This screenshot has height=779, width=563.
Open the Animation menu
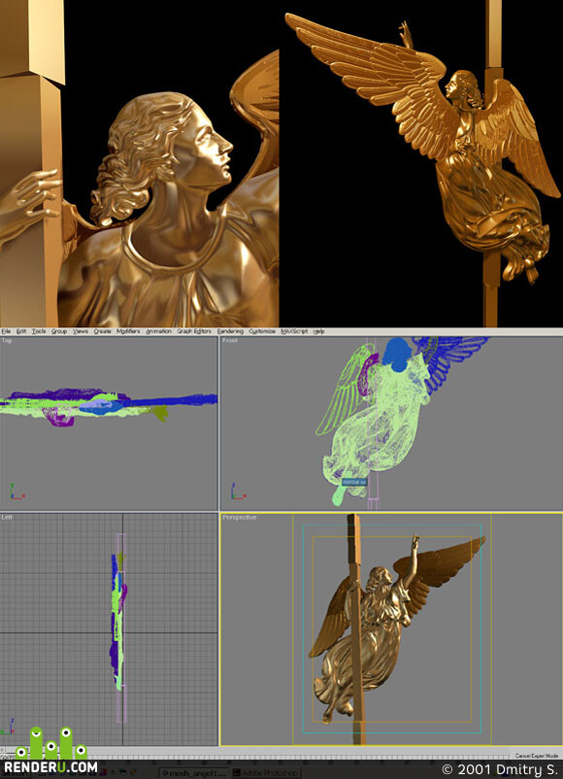click(x=158, y=331)
